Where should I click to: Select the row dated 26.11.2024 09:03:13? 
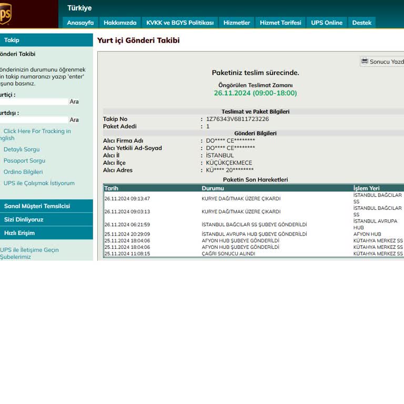click(x=254, y=211)
